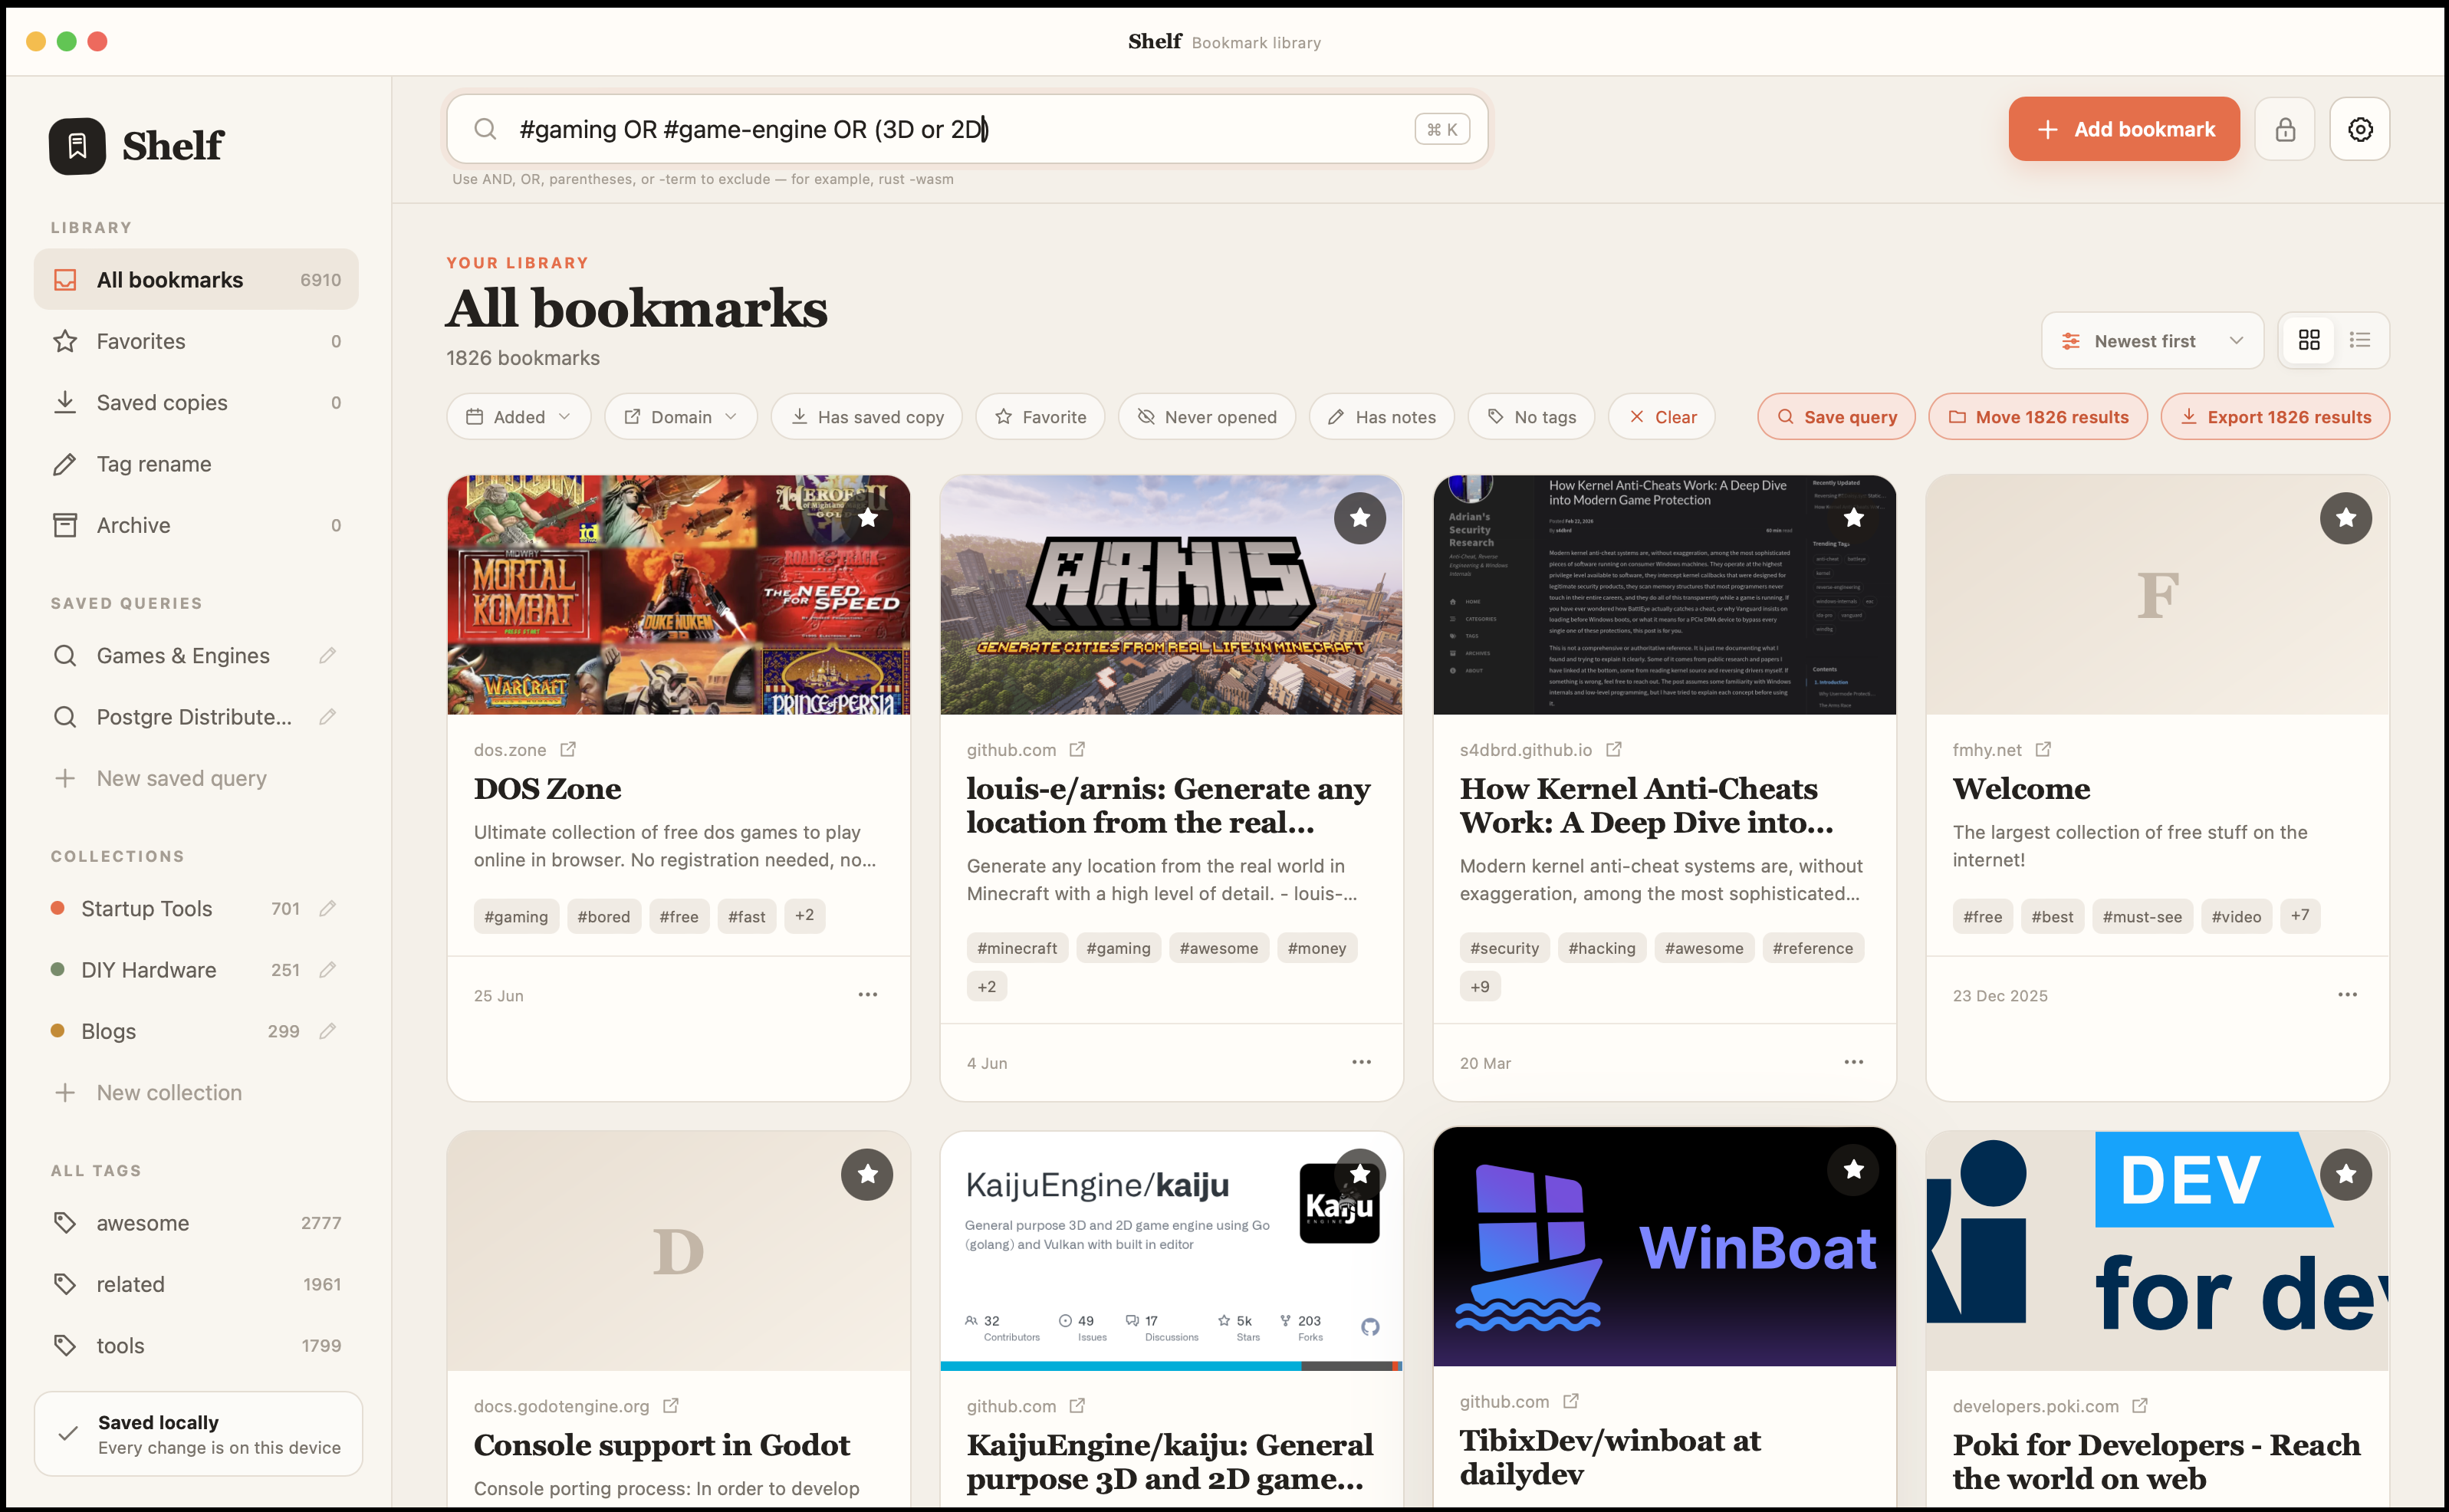Toggle Never opened filter chip
The width and height of the screenshot is (2449, 1512).
point(1207,417)
